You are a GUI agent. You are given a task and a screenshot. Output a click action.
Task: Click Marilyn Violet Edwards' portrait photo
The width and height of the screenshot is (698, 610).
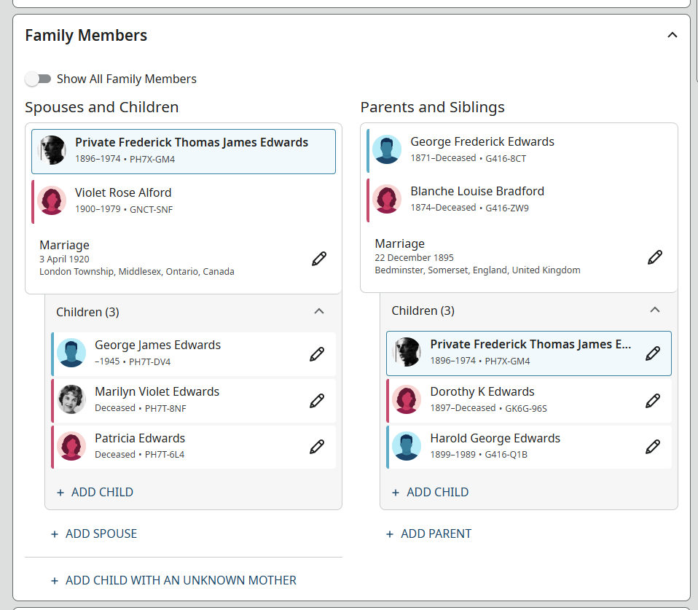click(72, 399)
